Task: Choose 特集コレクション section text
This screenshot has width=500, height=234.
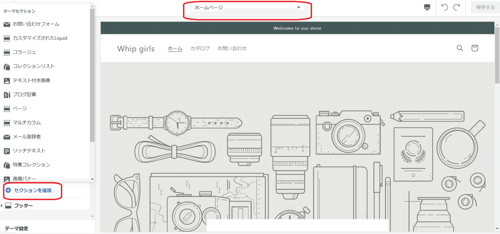Action: (x=31, y=165)
